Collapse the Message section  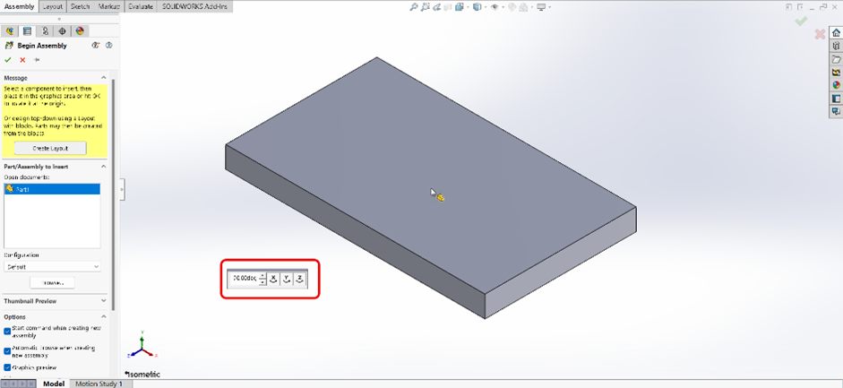(104, 78)
